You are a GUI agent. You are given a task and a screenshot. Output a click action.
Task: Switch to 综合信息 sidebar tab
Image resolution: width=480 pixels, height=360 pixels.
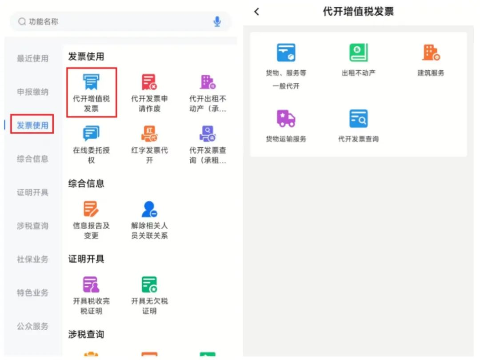[x=32, y=159]
